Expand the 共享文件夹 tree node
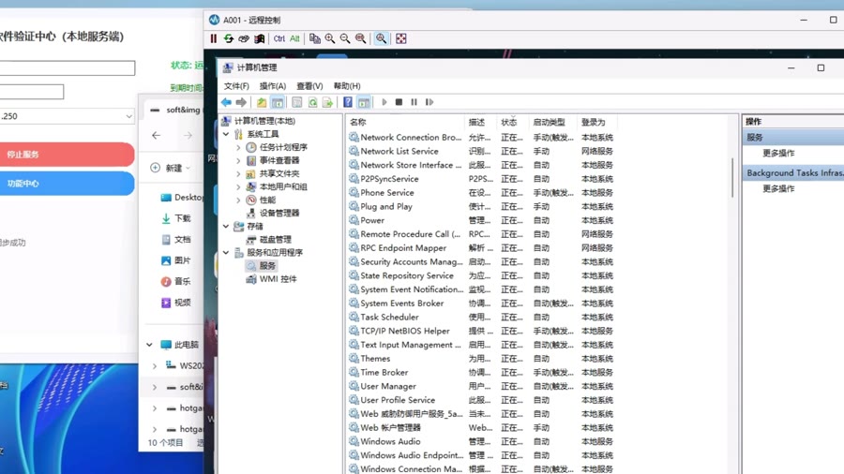The width and height of the screenshot is (844, 474). [238, 173]
